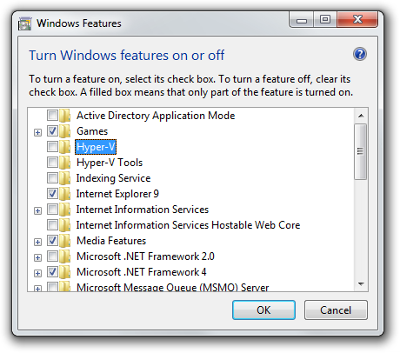Click the .NET Framework 2.0 folder icon
400x353 pixels.
pos(65,256)
